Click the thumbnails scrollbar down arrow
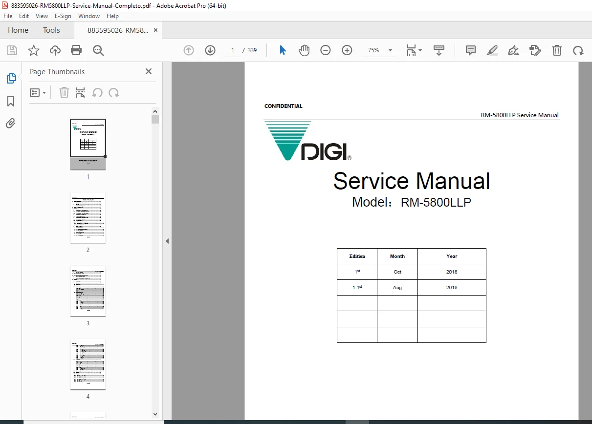592x424 pixels. tap(155, 414)
